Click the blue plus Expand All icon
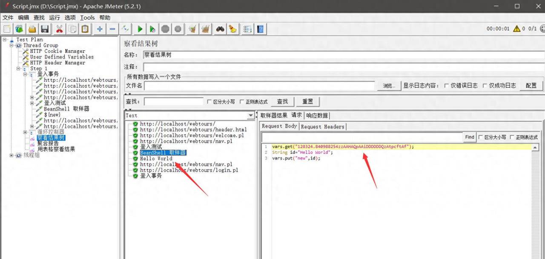 [100, 29]
